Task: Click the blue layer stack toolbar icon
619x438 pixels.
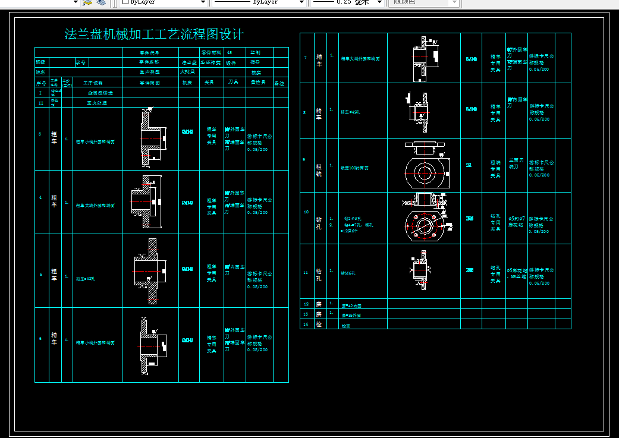Action: click(x=101, y=2)
